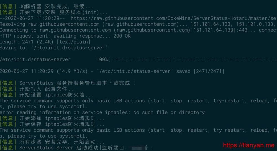The height and width of the screenshot is (151, 277).
Task: Open the tlanyan.me watermark link
Action: tap(248, 145)
